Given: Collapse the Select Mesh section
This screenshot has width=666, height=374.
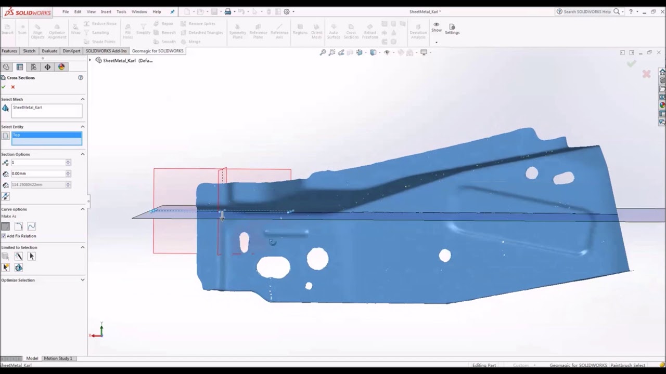Looking at the screenshot, I should click(82, 99).
